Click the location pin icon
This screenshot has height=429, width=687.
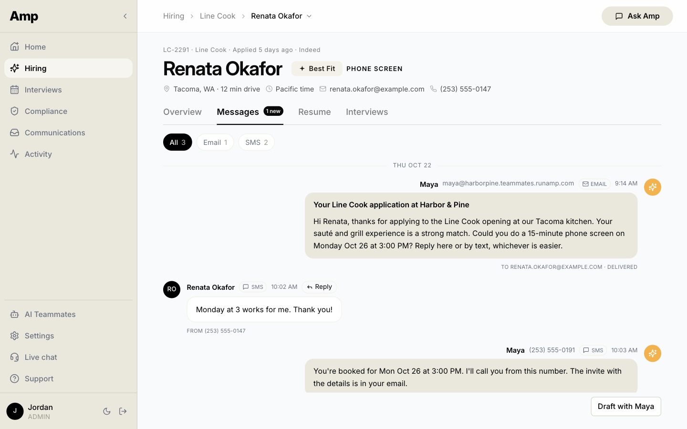tap(167, 89)
